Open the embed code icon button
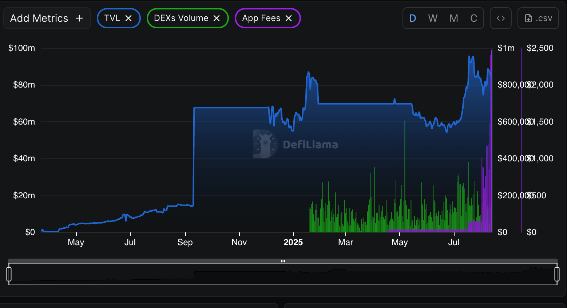 point(501,18)
